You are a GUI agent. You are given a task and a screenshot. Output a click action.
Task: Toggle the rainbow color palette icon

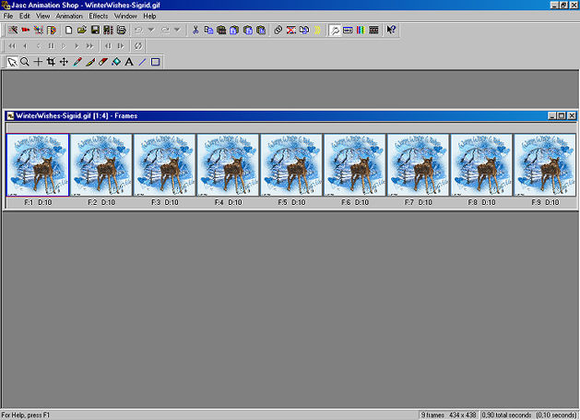(361, 30)
